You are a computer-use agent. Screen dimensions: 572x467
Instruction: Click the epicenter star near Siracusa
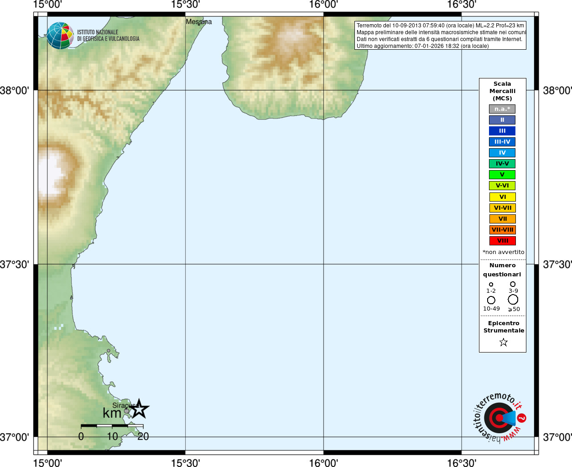coord(139,409)
